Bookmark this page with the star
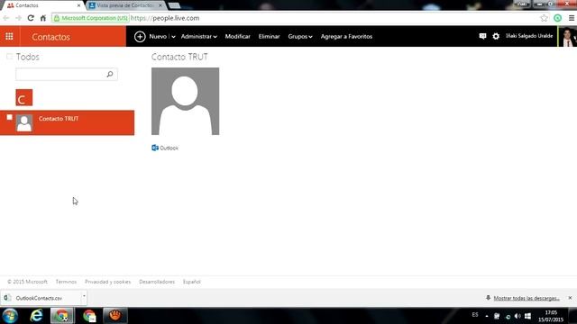This screenshot has width=577, height=324. 544,18
